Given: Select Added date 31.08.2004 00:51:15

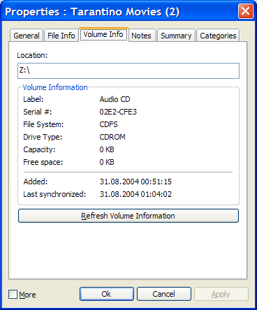Looking at the screenshot, I should tap(135, 182).
